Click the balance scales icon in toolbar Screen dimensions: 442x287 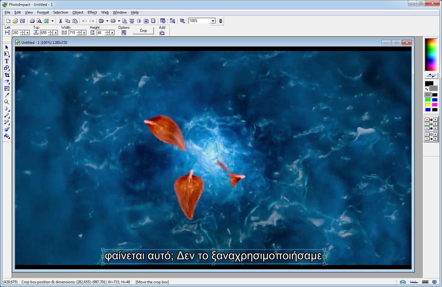[132, 21]
